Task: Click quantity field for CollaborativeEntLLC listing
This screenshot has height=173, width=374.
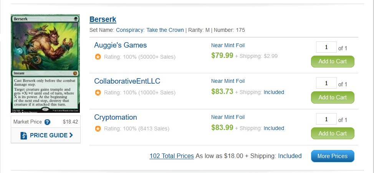Action: 326,84
